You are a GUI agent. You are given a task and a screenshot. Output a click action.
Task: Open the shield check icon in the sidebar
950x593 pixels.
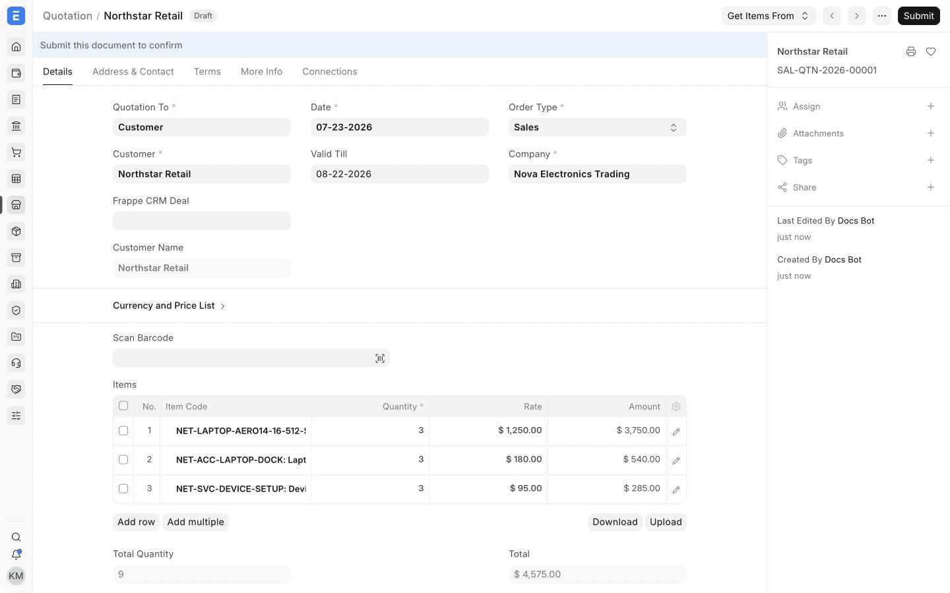coord(16,310)
